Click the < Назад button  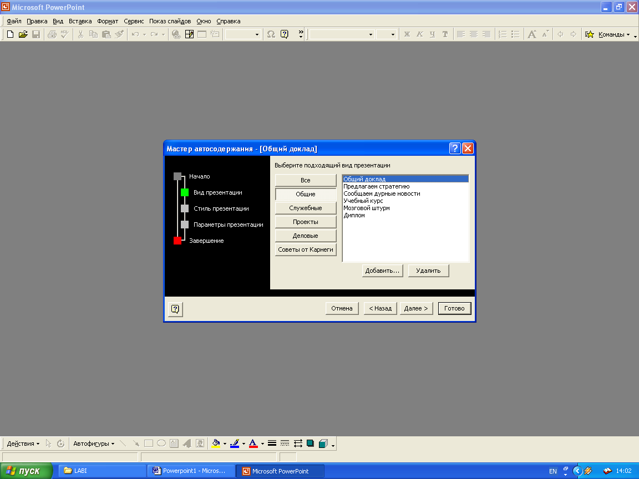tap(380, 308)
